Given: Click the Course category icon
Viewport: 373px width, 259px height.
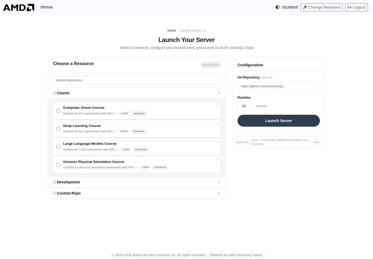Looking at the screenshot, I should click(x=54, y=93).
